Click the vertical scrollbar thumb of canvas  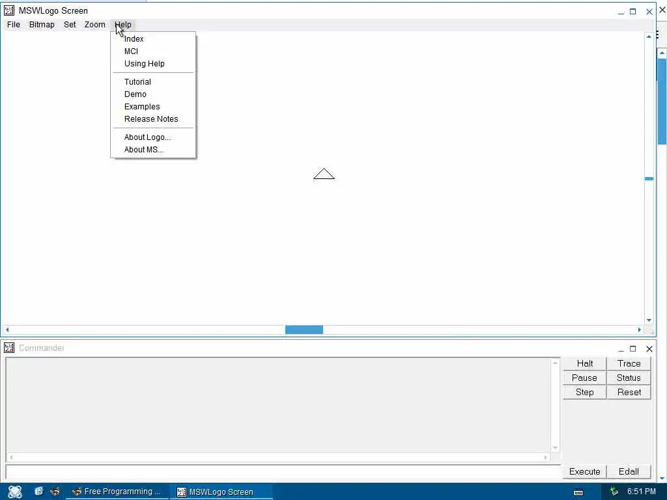pyautogui.click(x=649, y=178)
